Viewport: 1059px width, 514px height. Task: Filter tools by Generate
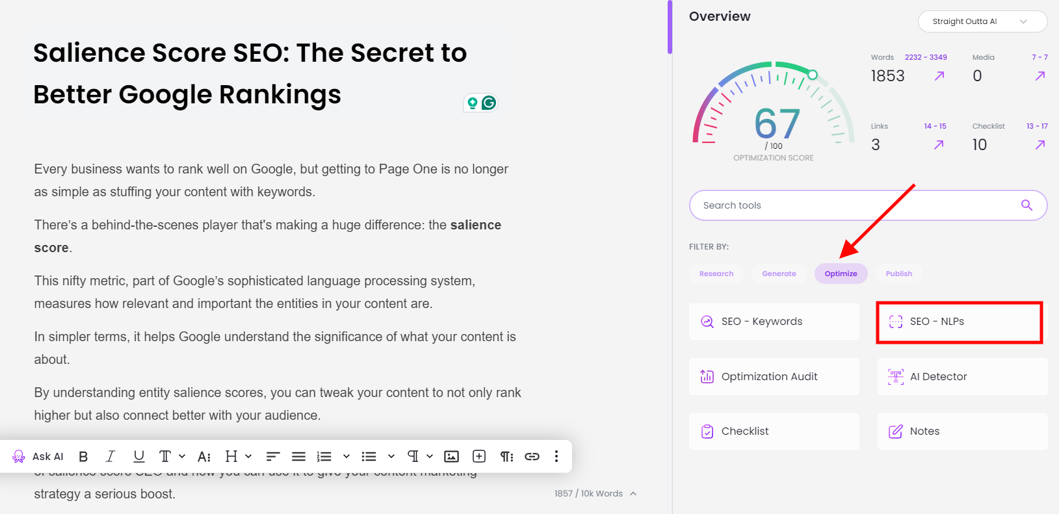(x=779, y=274)
